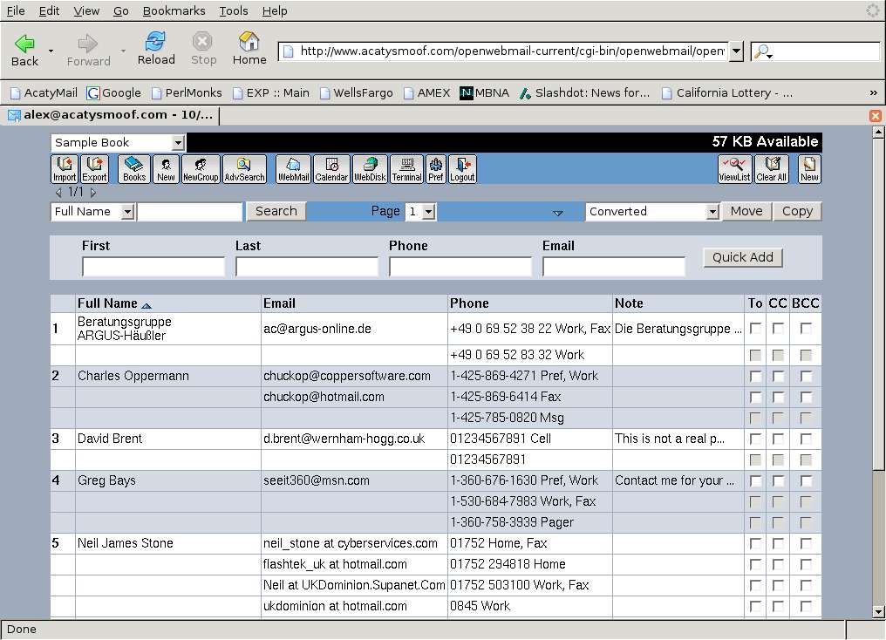This screenshot has height=640, width=886.
Task: Open the Calendar icon
Action: 331,169
